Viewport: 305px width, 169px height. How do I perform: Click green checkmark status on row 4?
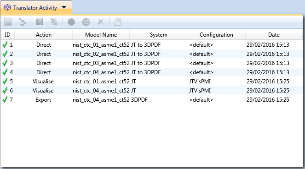[5, 72]
